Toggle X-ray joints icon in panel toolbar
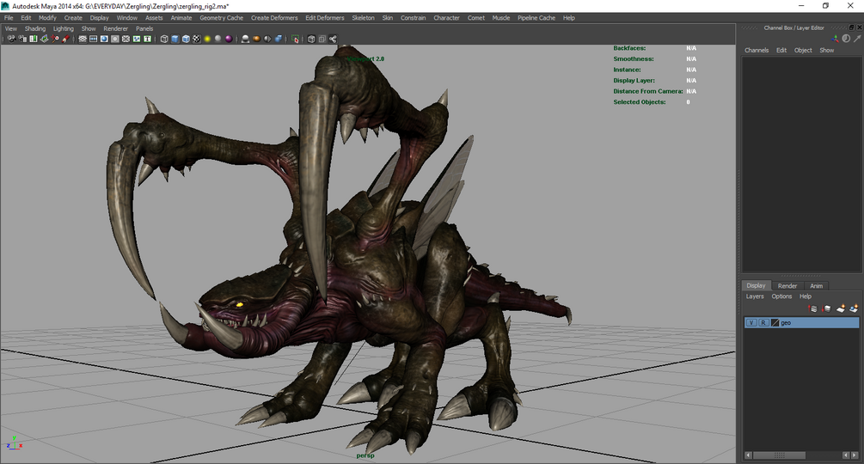 [333, 39]
